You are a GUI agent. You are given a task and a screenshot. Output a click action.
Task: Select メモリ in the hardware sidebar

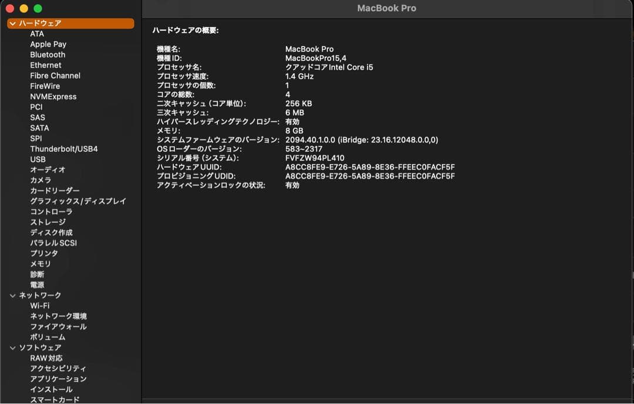(x=41, y=264)
